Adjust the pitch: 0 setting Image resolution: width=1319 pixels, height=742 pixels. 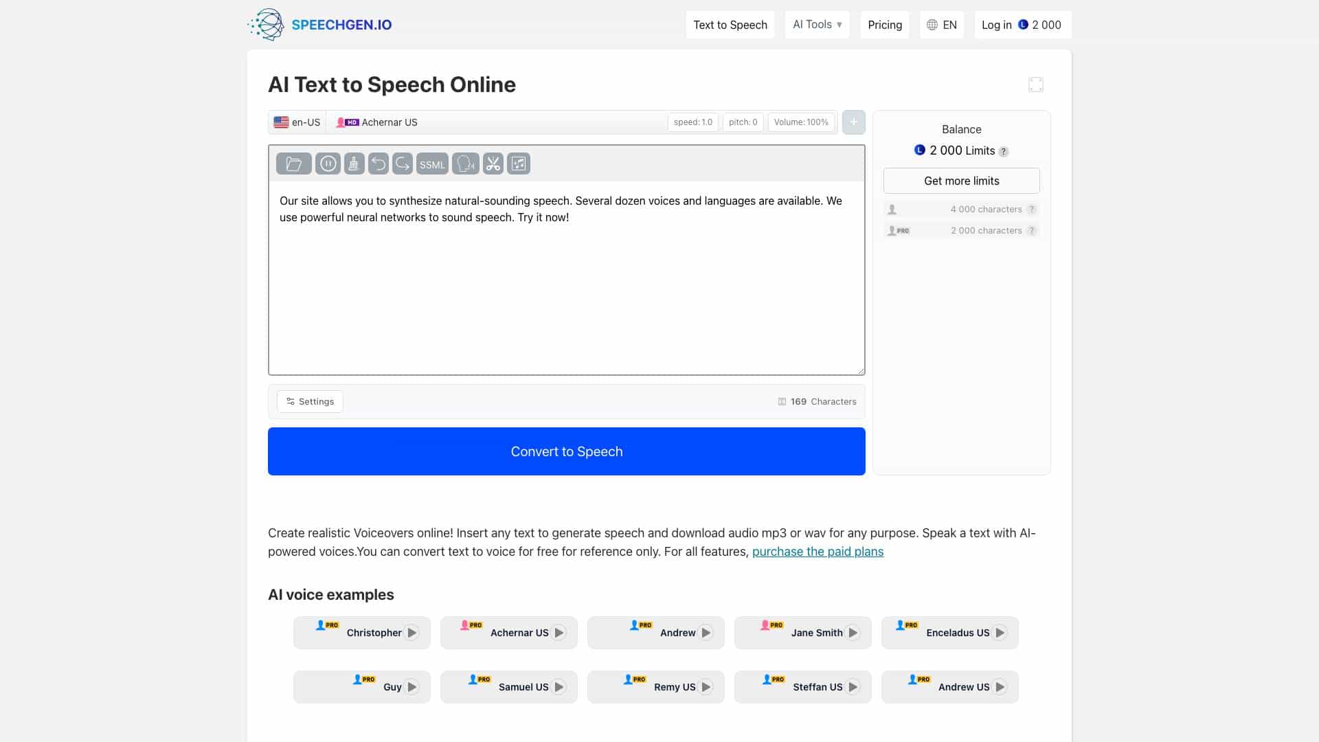point(743,122)
